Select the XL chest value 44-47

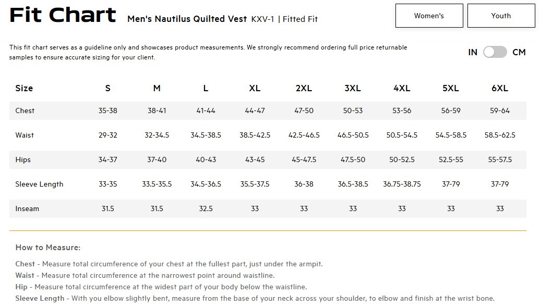[x=255, y=110]
